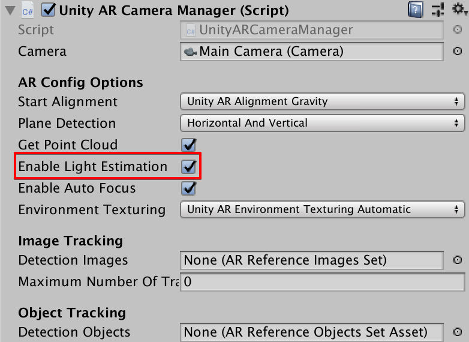Open the component settings gear menu
This screenshot has width=469, height=342.
[459, 9]
